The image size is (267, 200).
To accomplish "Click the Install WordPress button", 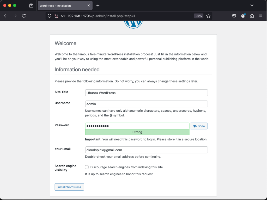I will point(69,187).
